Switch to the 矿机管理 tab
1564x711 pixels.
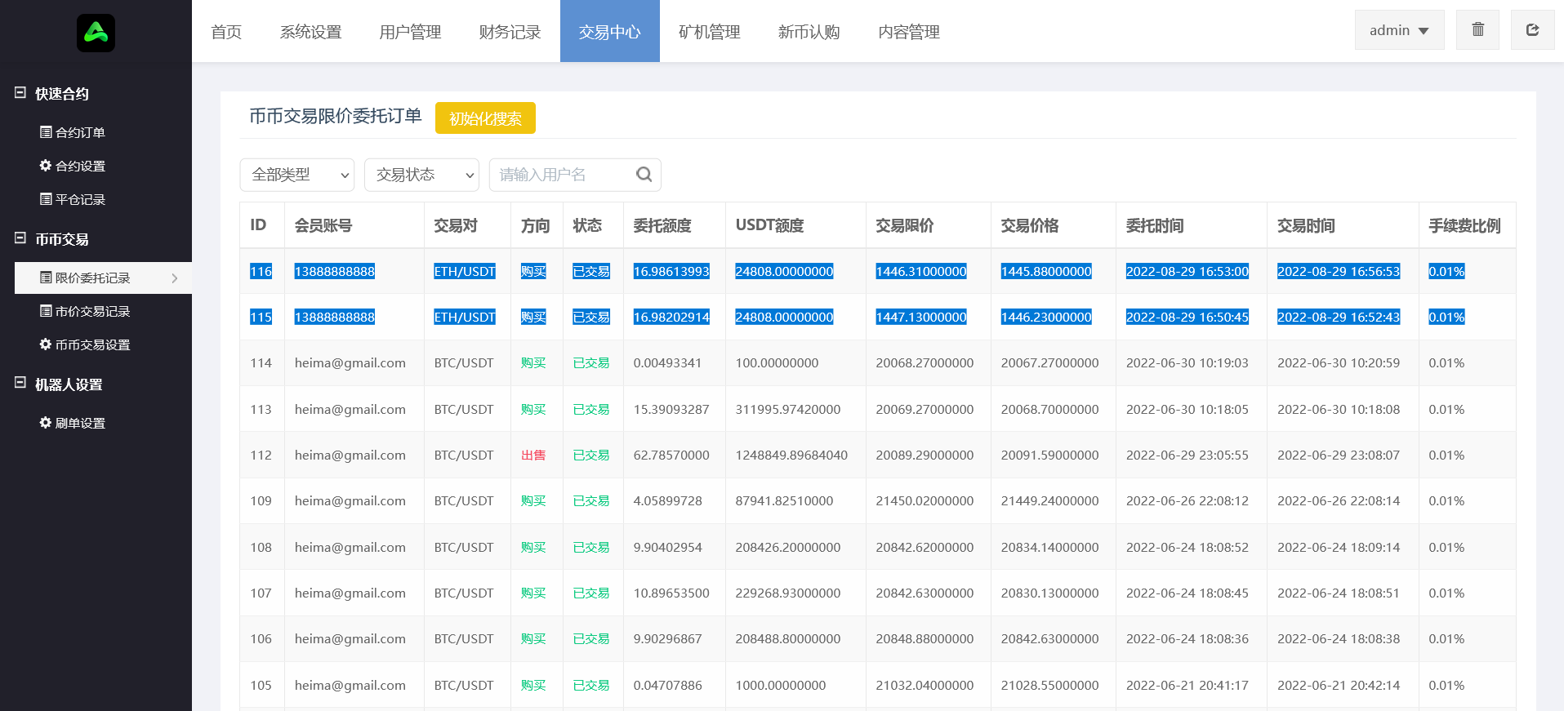click(x=709, y=32)
